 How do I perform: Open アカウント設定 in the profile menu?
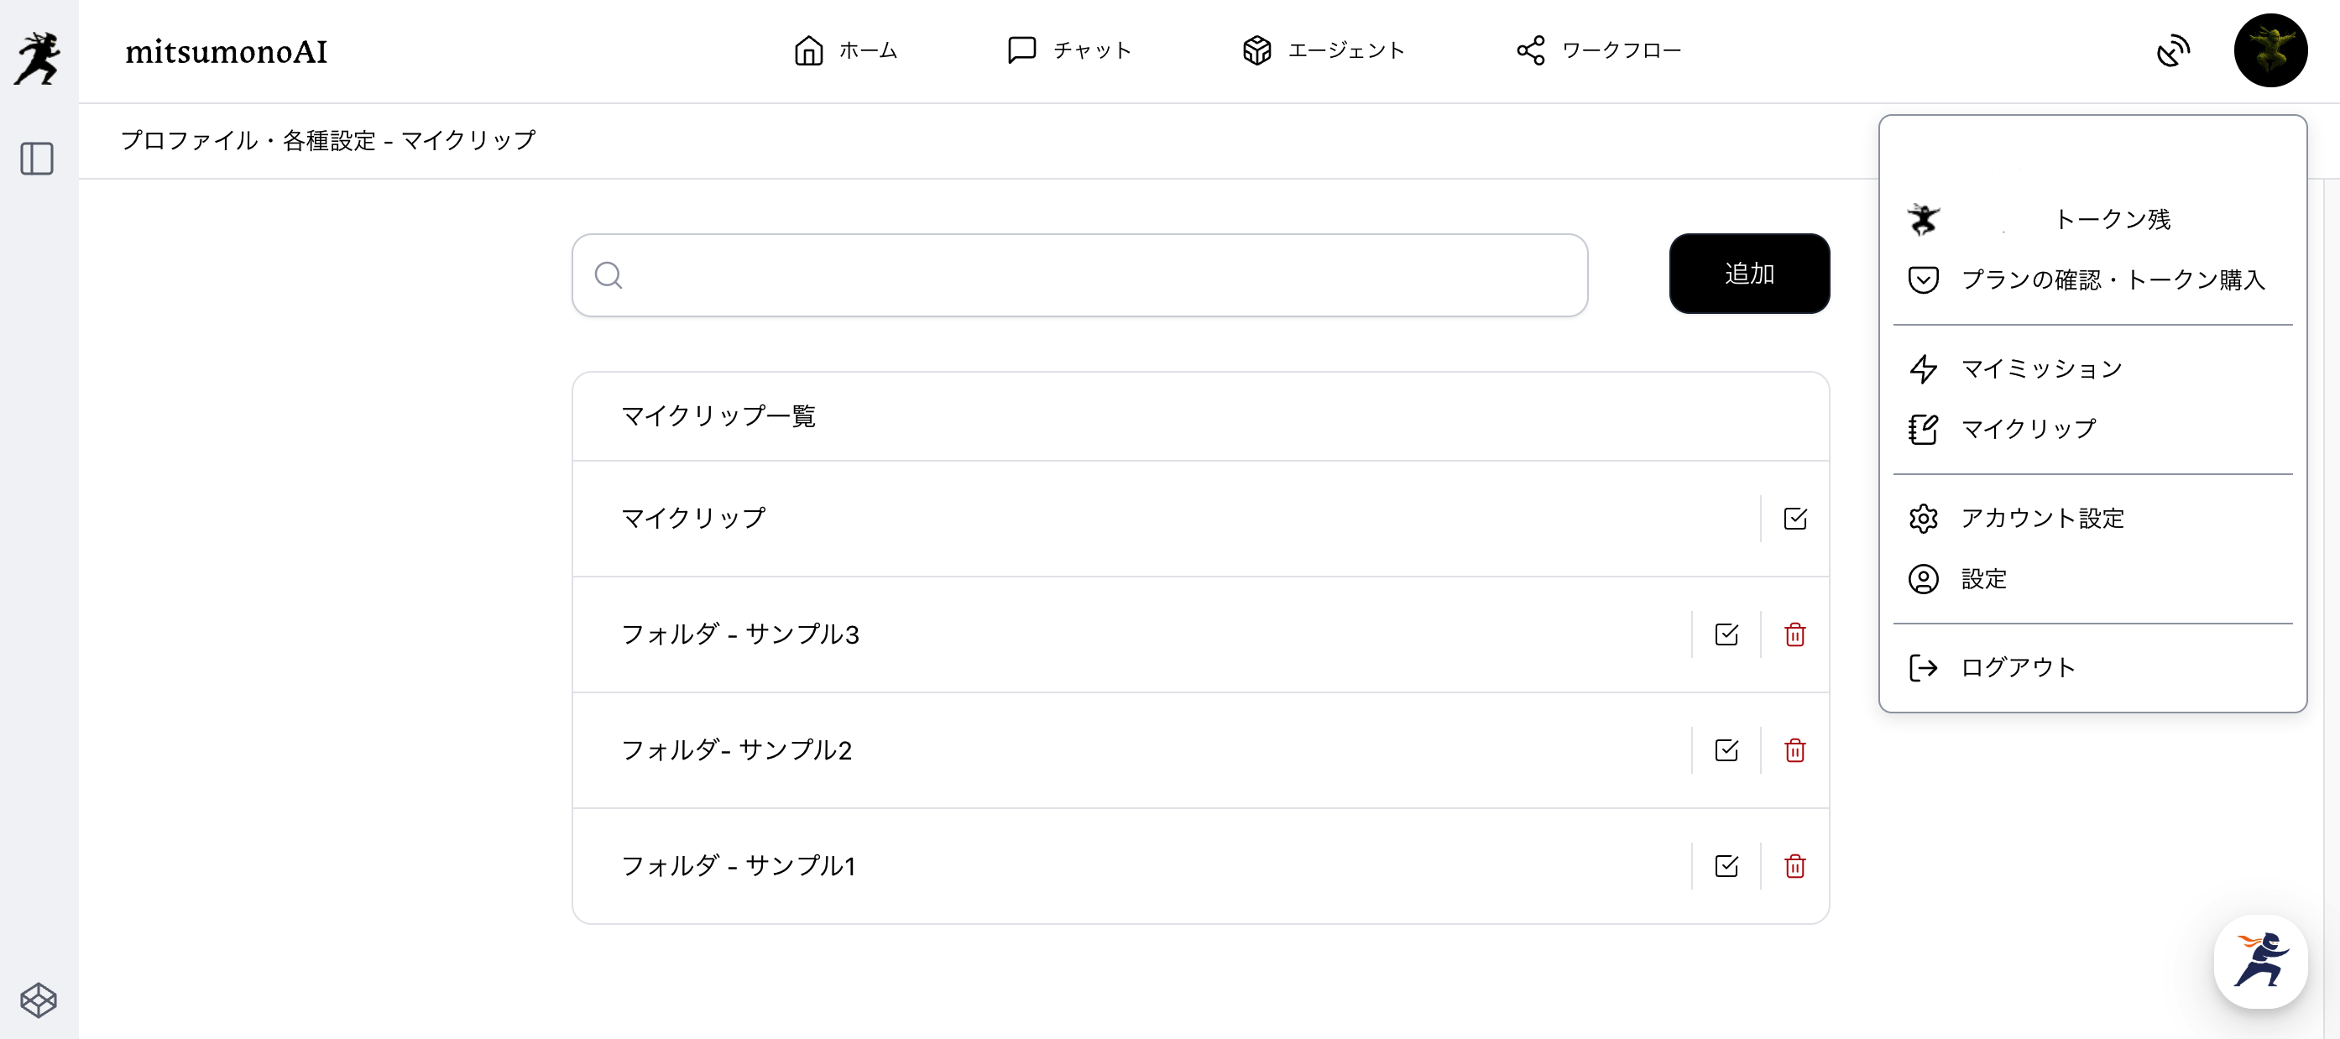pos(2041,519)
